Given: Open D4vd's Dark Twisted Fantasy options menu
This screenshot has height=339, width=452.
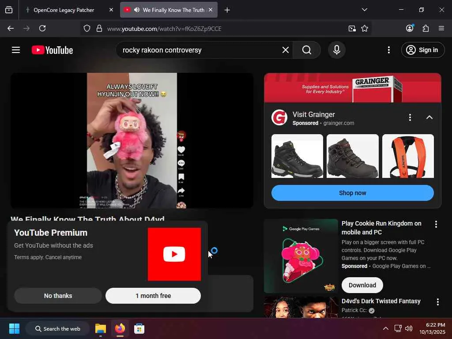Looking at the screenshot, I should click(437, 302).
